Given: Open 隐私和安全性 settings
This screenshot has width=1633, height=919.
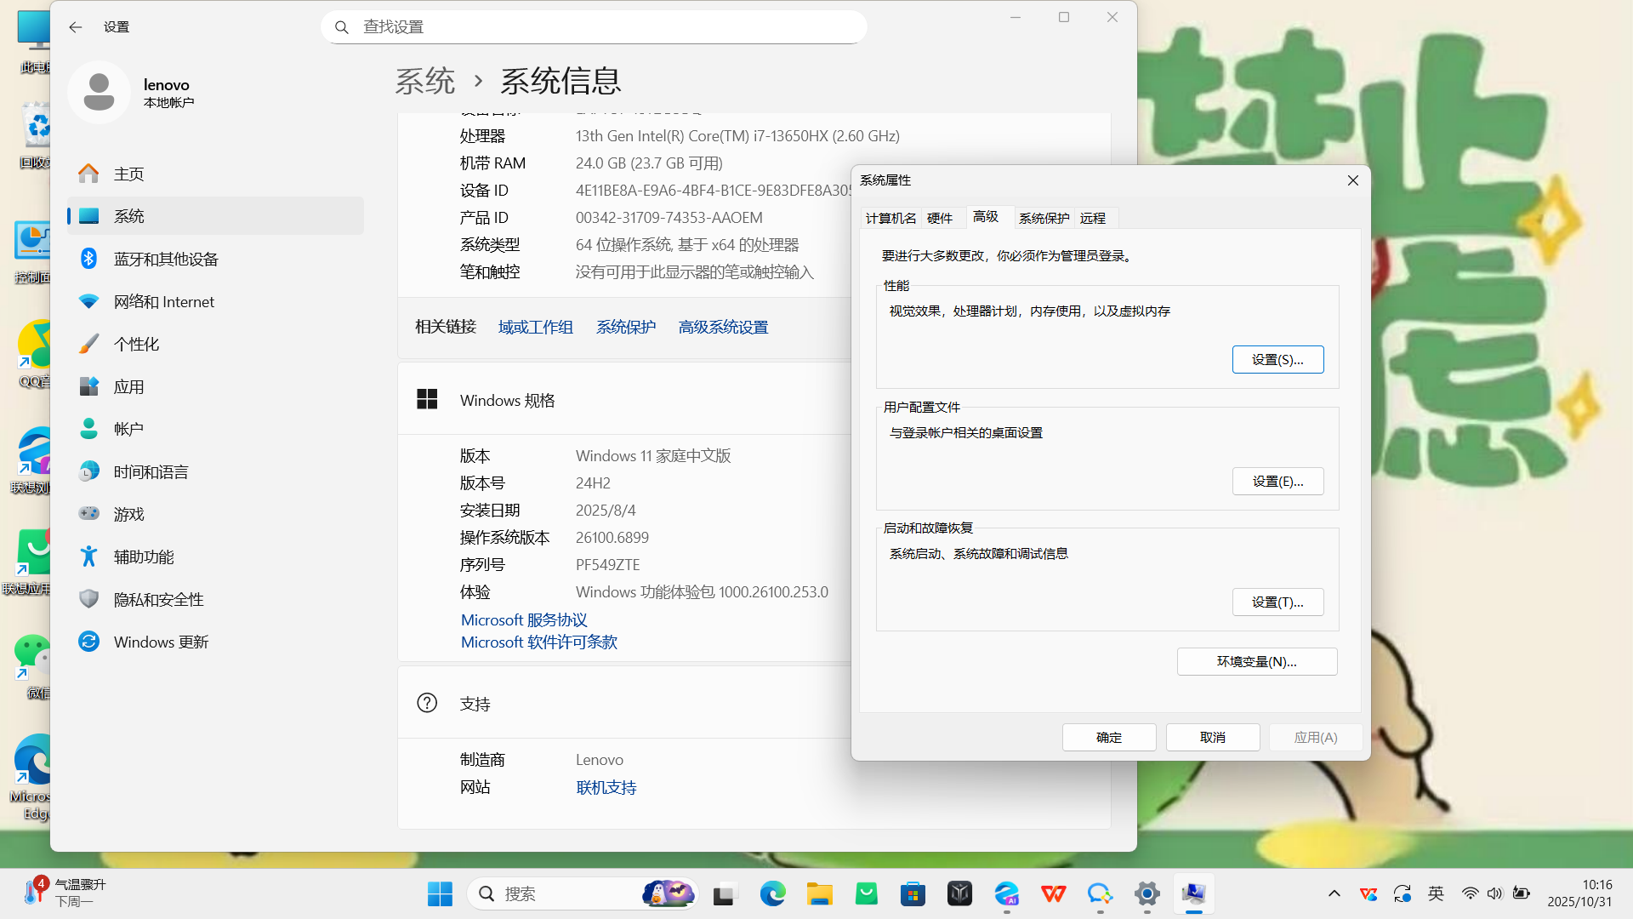Looking at the screenshot, I should tap(158, 598).
